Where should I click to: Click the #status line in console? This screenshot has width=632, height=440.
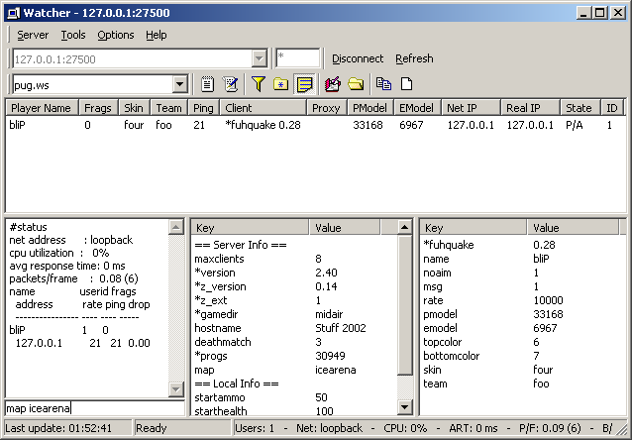(28, 227)
